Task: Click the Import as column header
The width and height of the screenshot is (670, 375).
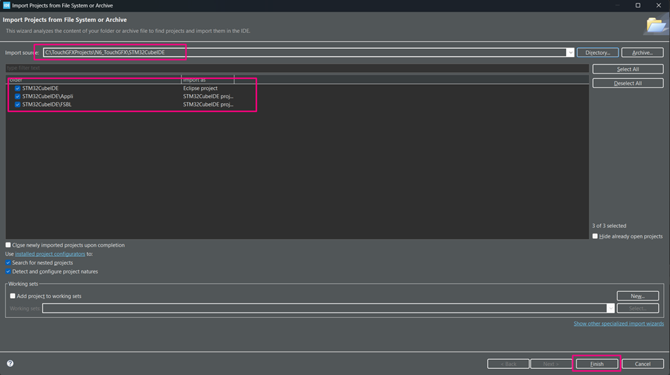Action: [x=208, y=80]
